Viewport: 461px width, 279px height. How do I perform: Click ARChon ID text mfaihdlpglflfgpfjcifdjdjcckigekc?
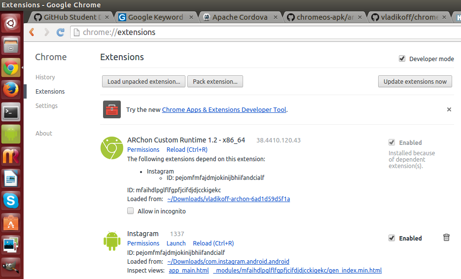pyautogui.click(x=178, y=190)
